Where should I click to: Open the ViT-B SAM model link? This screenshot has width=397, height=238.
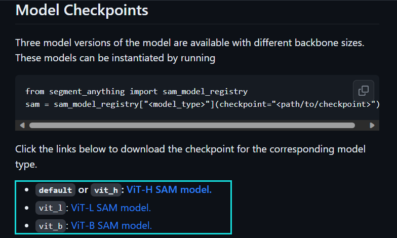coord(111,225)
